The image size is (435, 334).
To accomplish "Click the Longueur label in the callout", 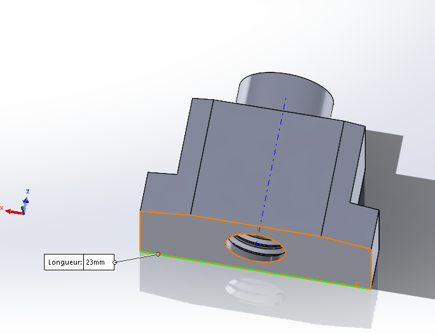I will [64, 262].
